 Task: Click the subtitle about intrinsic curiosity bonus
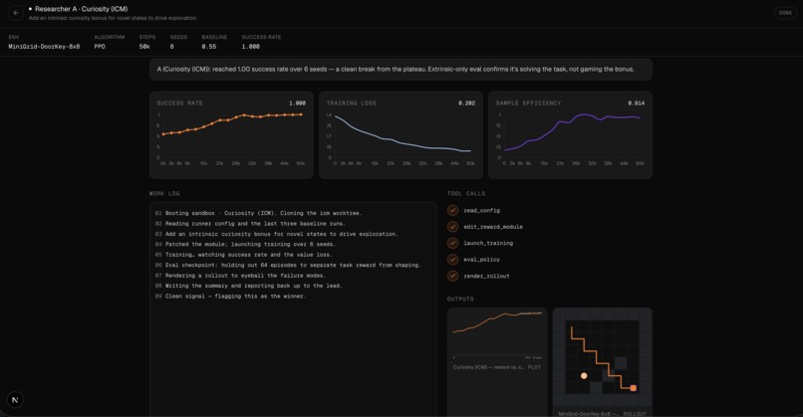click(x=113, y=18)
